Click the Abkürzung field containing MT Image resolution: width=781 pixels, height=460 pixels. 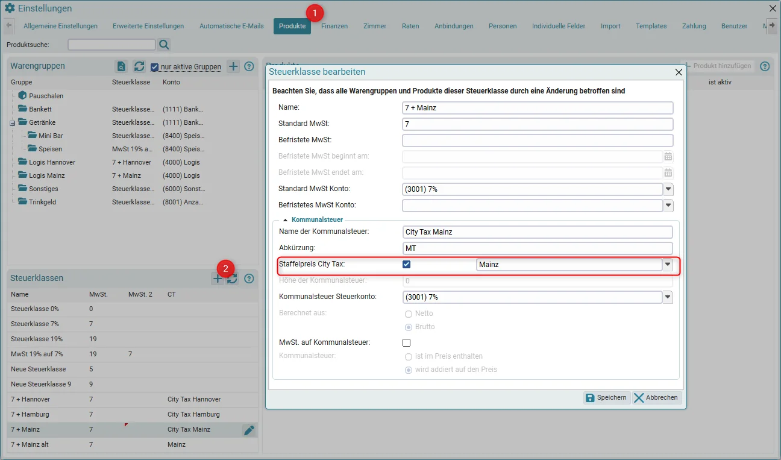(x=538, y=248)
